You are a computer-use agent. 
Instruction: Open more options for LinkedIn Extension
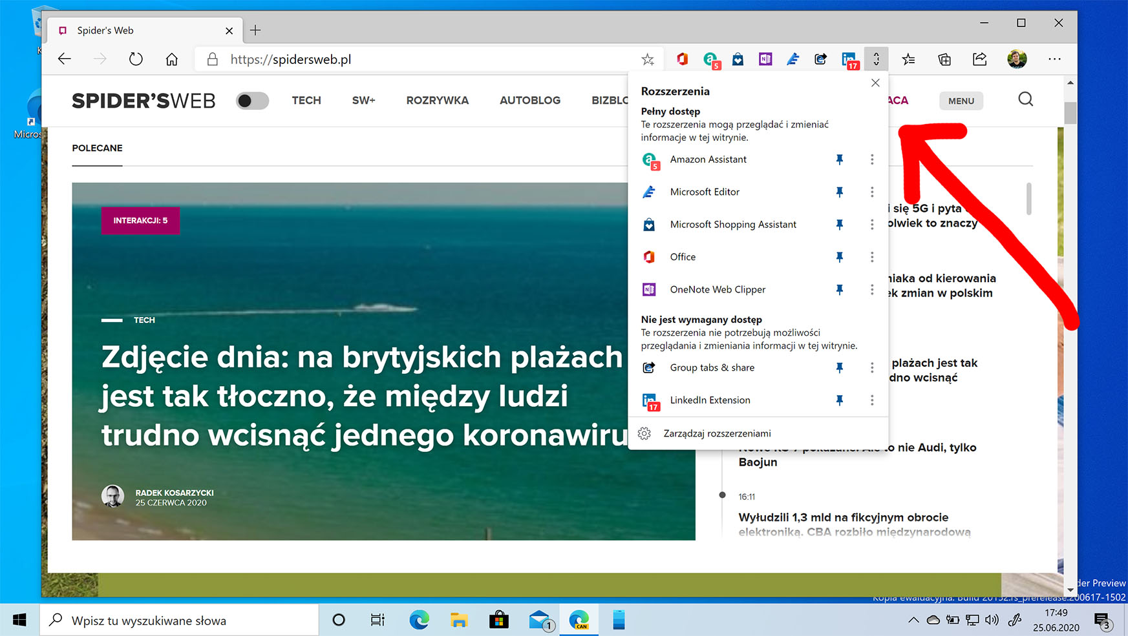point(872,400)
